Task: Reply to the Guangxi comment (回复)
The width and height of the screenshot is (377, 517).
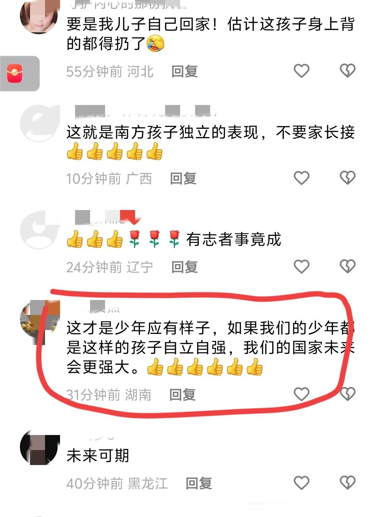Action: (183, 179)
